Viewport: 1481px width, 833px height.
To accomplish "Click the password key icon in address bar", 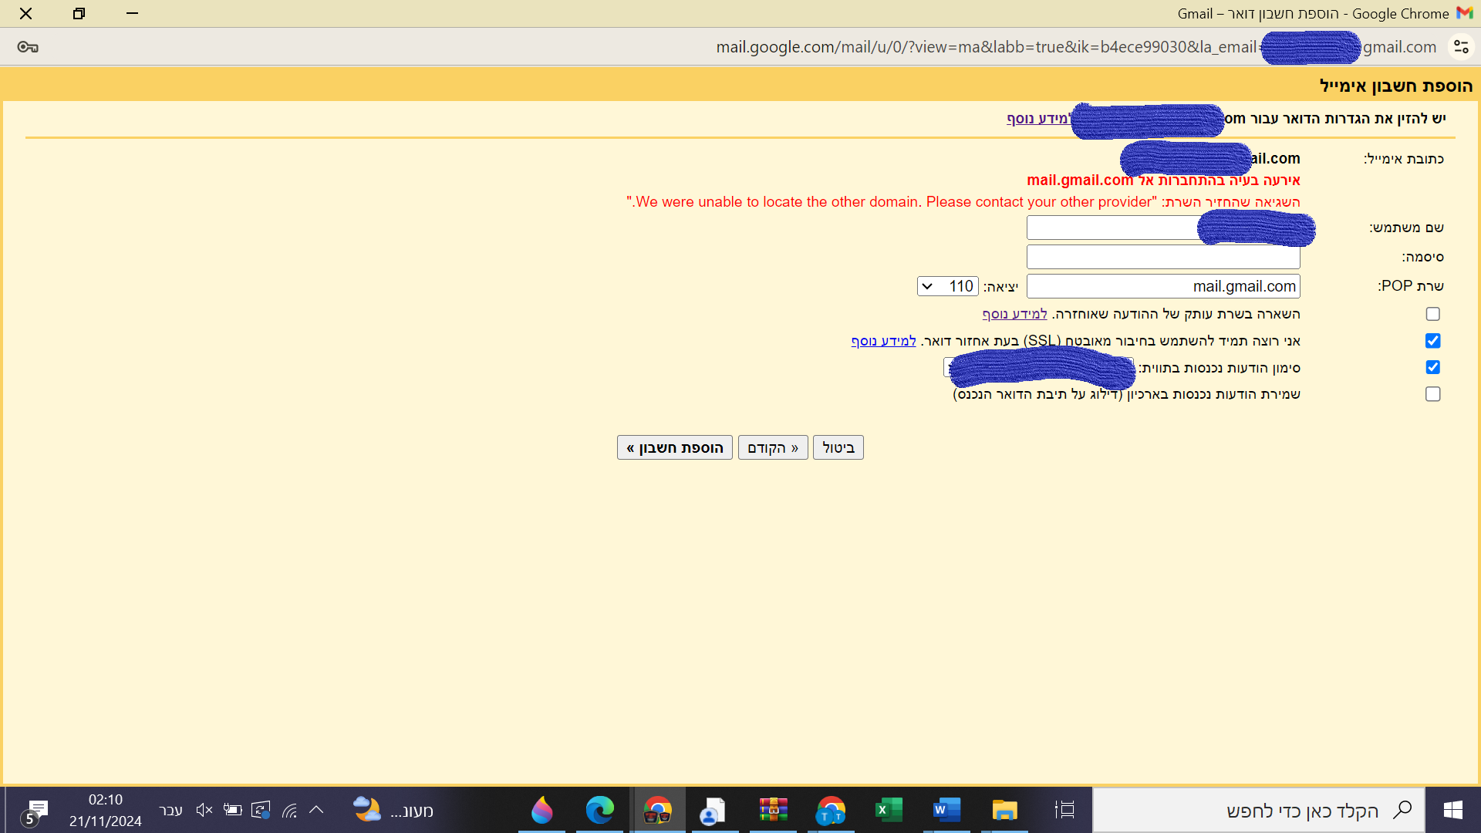I will point(28,47).
